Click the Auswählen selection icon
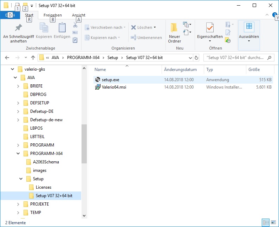Screen dimensions: 279x227 tap(249, 27)
